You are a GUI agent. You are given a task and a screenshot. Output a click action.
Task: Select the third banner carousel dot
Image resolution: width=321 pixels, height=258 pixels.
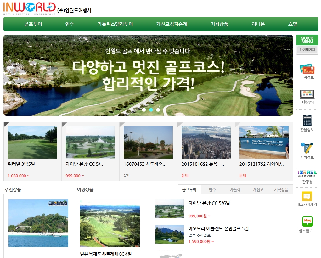click(158, 110)
